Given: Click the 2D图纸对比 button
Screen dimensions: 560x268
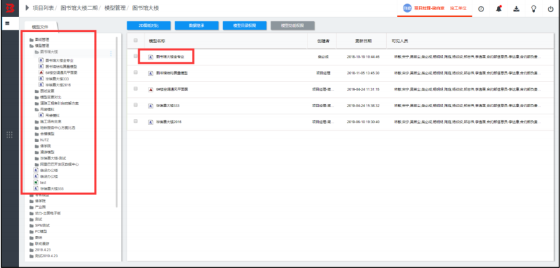Looking at the screenshot, I should 148,25.
